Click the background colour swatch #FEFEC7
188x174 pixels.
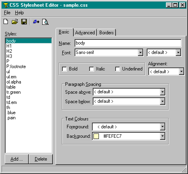tap(96, 136)
